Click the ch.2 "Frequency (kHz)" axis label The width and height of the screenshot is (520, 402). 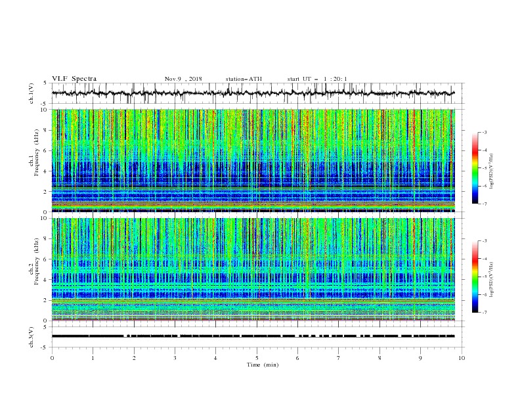(x=36, y=261)
